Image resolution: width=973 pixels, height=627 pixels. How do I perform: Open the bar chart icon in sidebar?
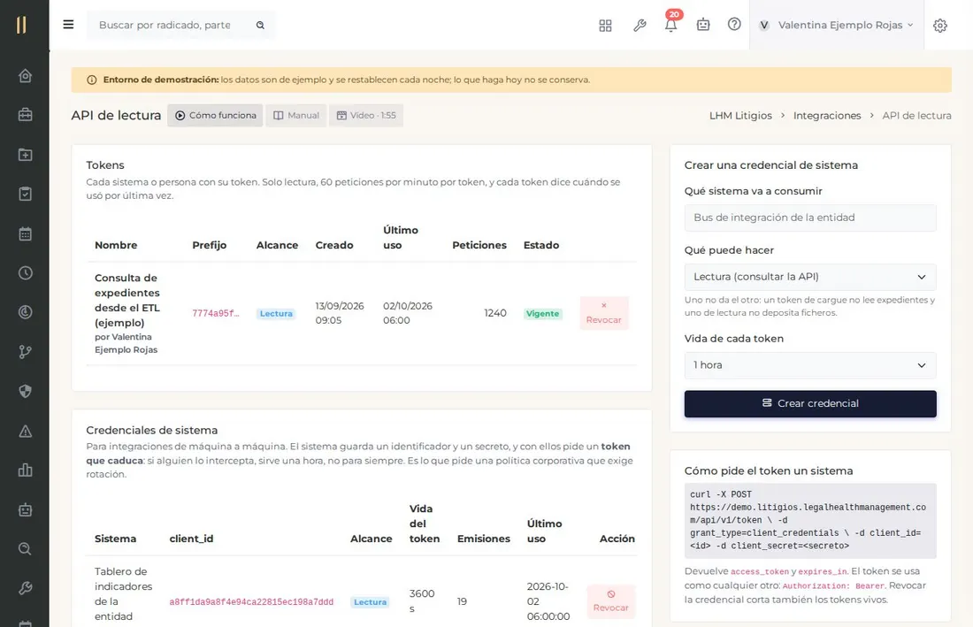[x=25, y=470]
